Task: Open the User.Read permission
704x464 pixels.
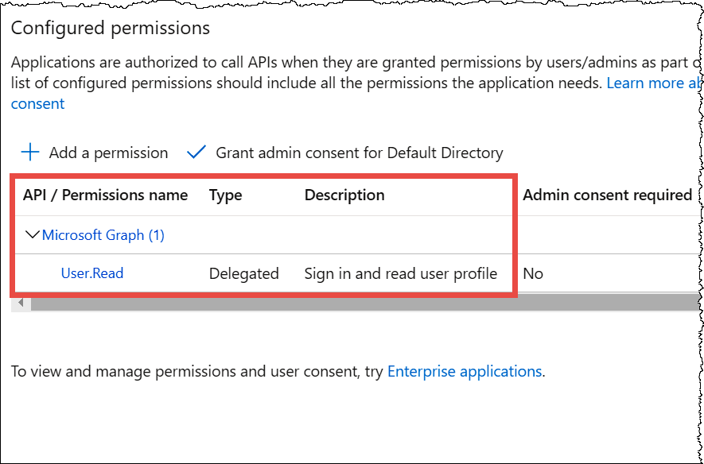Action: click(x=92, y=273)
